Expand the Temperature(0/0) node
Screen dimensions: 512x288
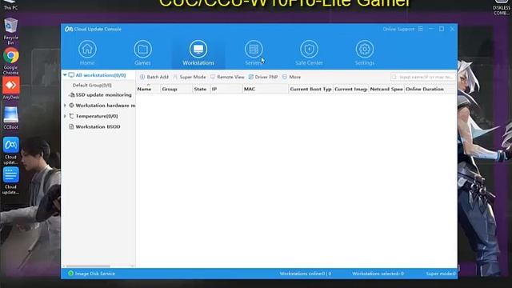[x=65, y=116]
